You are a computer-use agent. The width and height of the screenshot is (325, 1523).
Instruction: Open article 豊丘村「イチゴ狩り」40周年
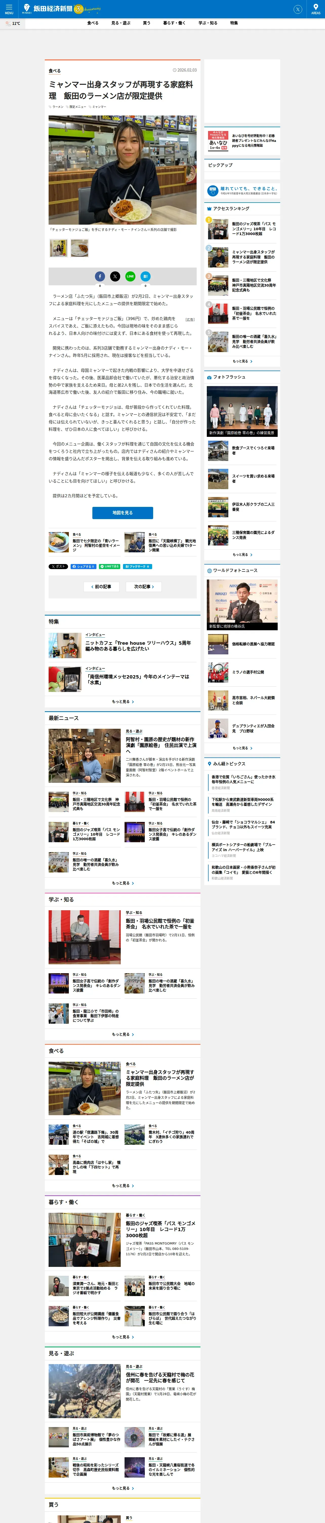tap(160, 1135)
